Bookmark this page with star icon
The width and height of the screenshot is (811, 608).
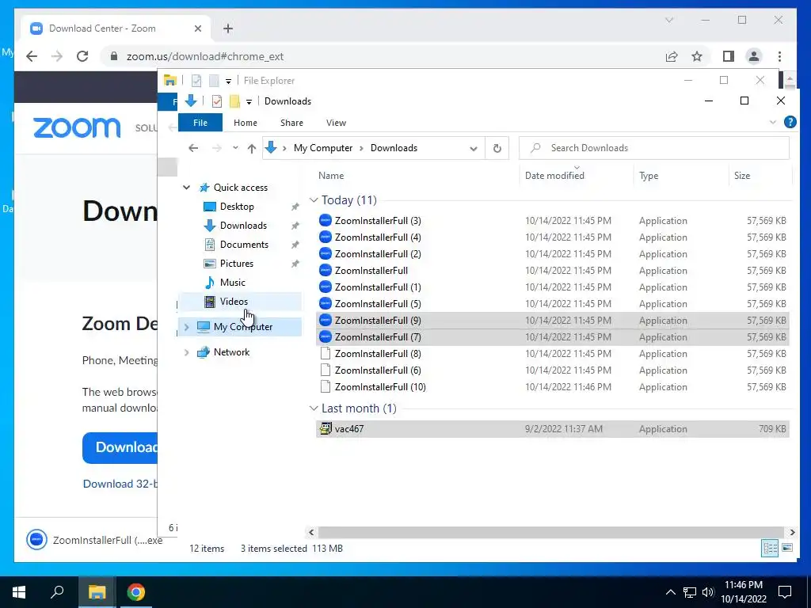pos(697,56)
